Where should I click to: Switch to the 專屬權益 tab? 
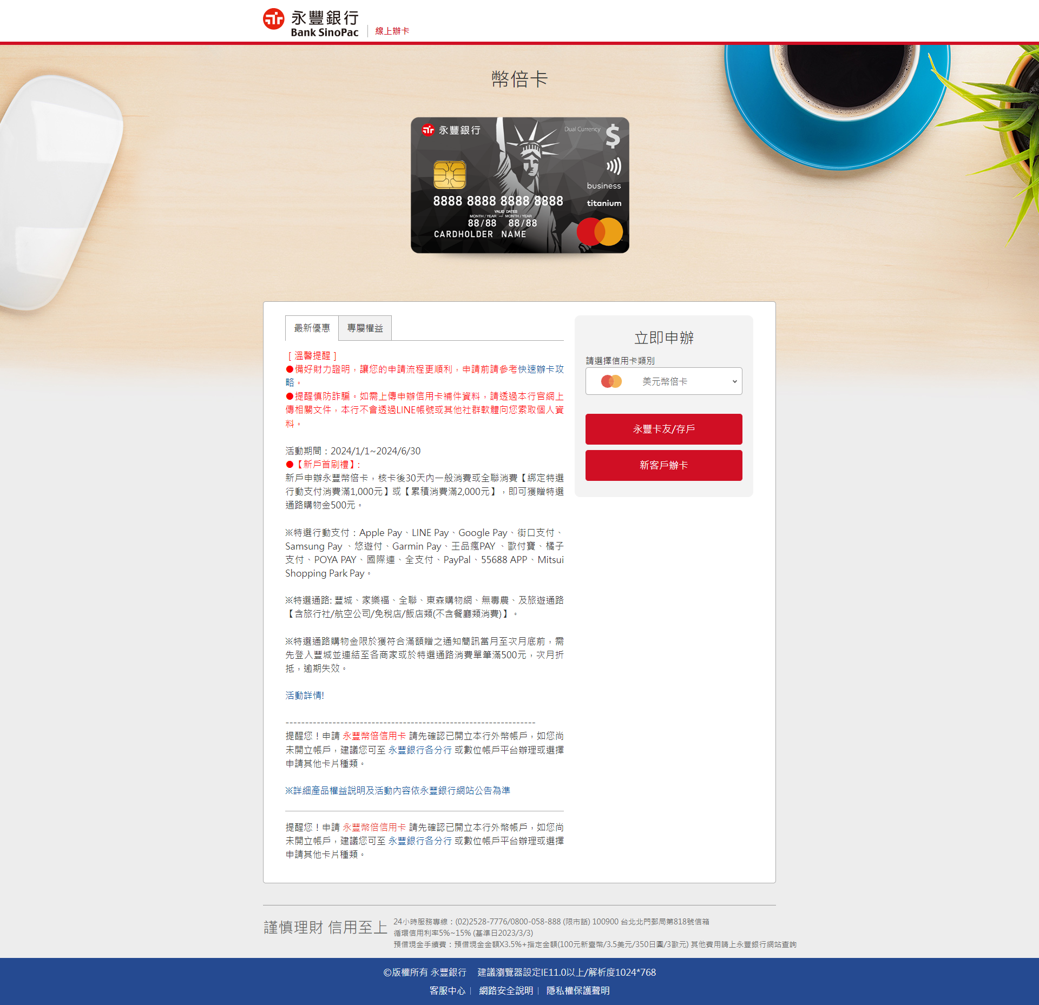365,328
